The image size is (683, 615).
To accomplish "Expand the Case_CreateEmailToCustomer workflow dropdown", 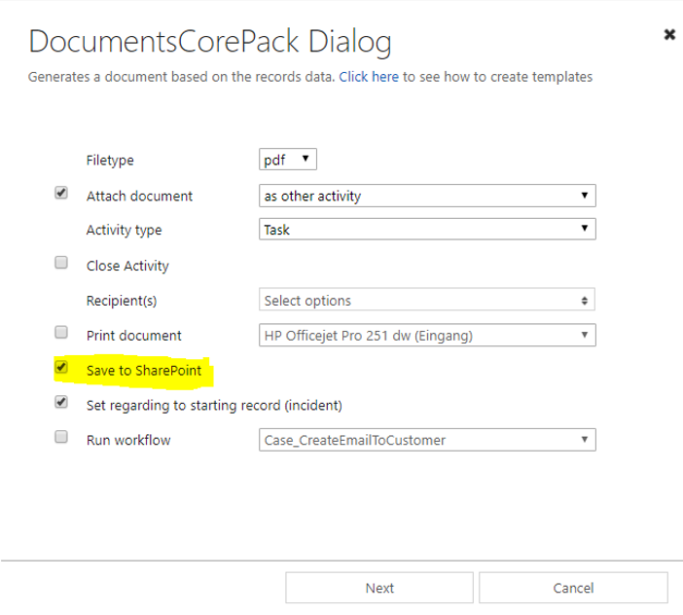I will click(427, 440).
